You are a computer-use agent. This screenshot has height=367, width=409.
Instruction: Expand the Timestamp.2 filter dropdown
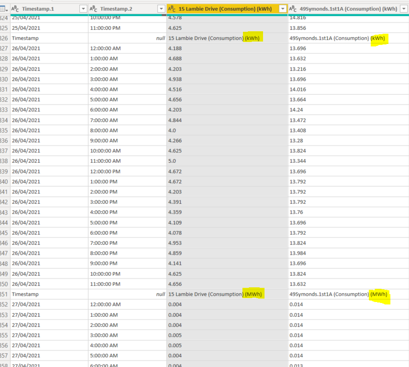tap(162, 9)
